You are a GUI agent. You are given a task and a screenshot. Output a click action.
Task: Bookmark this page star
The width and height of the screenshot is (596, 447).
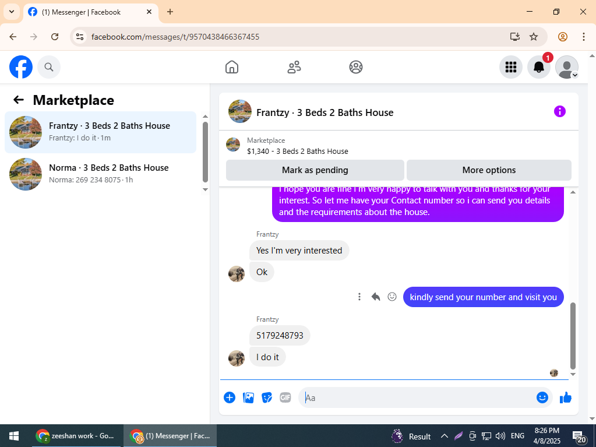point(534,37)
